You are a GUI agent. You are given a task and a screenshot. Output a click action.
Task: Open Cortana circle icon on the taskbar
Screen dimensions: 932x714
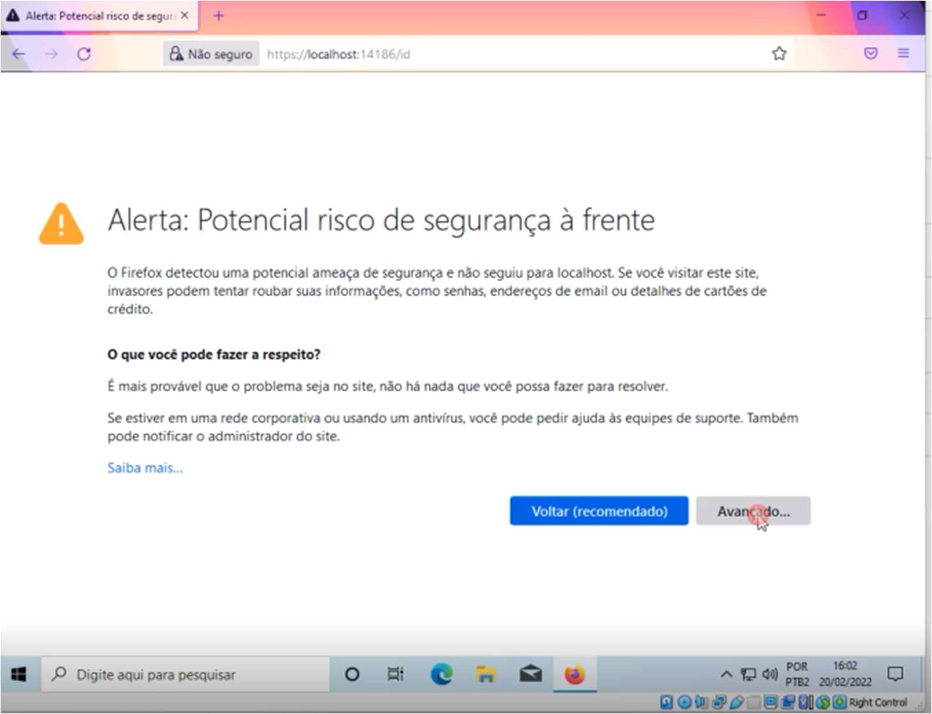pos(352,675)
